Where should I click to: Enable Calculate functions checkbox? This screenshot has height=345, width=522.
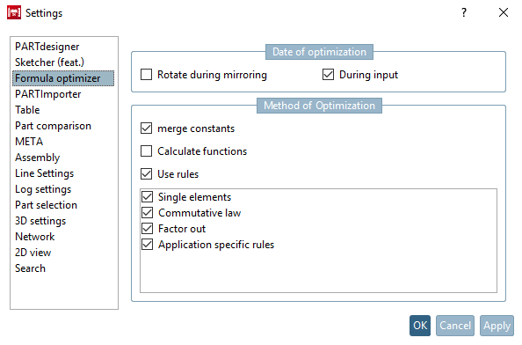point(146,151)
